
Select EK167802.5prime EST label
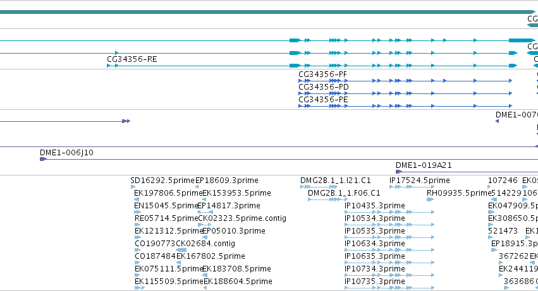[211, 257]
